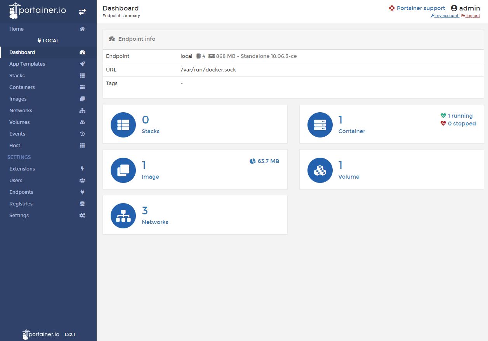
Task: Select Endpoints in the sidebar
Action: coord(21,192)
